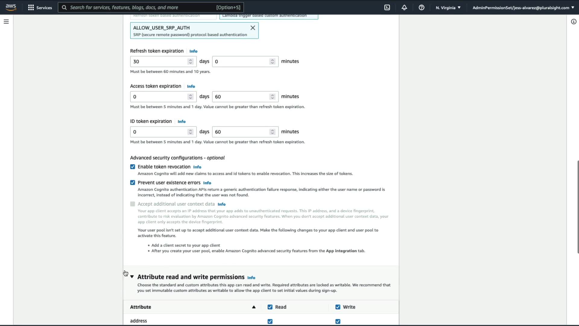This screenshot has width=579, height=326.
Task: Click the Info link for ID token expiration
Action: click(182, 122)
